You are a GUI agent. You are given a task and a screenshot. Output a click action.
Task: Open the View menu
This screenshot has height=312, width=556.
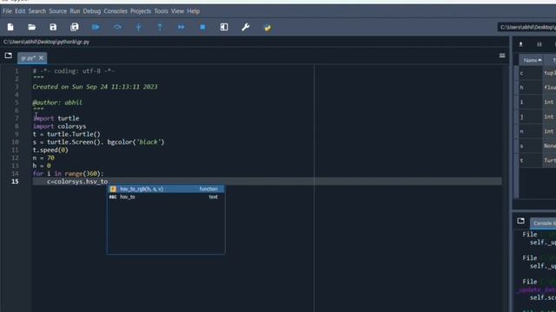pyautogui.click(x=177, y=11)
